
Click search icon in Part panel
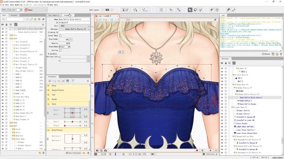(x=4, y=19)
